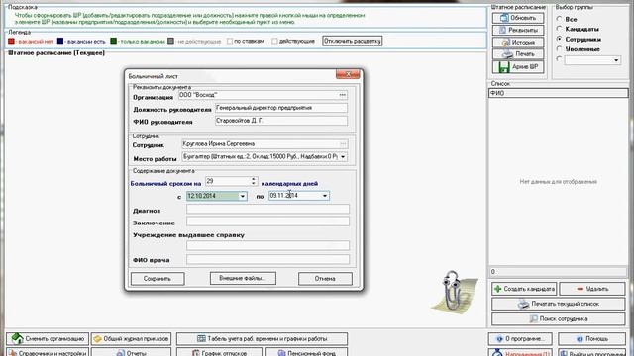Open the Организация ellipsis browse button

pyautogui.click(x=343, y=95)
